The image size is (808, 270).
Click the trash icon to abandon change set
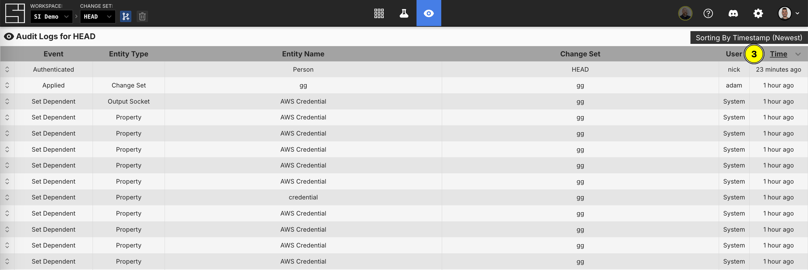(142, 17)
